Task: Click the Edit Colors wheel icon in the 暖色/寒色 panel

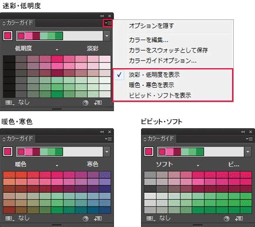Action: tap(85, 219)
